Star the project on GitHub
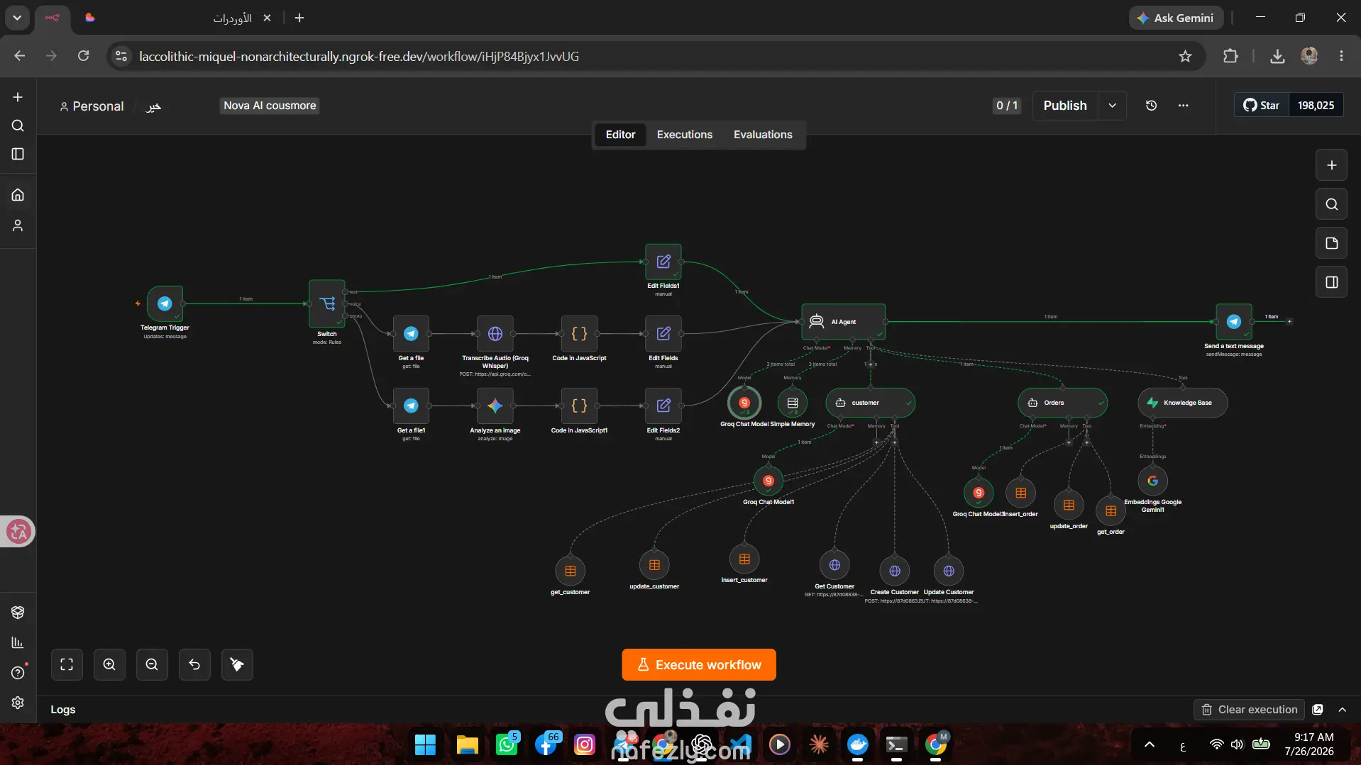1361x765 pixels. [1262, 106]
